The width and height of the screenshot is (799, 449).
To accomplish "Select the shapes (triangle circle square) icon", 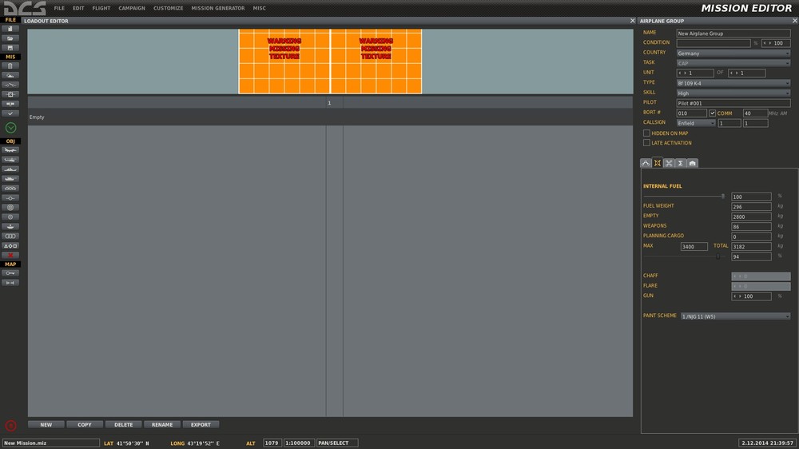I will point(10,245).
